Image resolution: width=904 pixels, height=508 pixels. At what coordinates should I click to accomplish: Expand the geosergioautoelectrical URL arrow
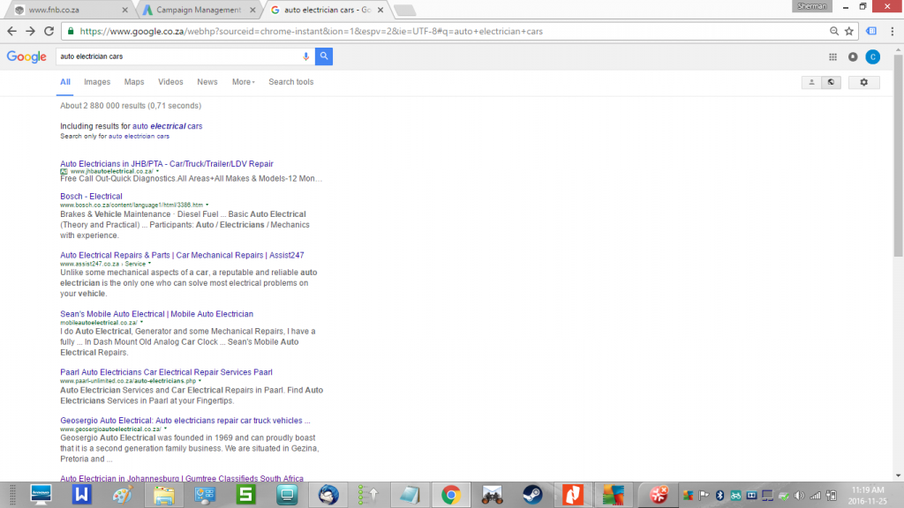point(165,430)
